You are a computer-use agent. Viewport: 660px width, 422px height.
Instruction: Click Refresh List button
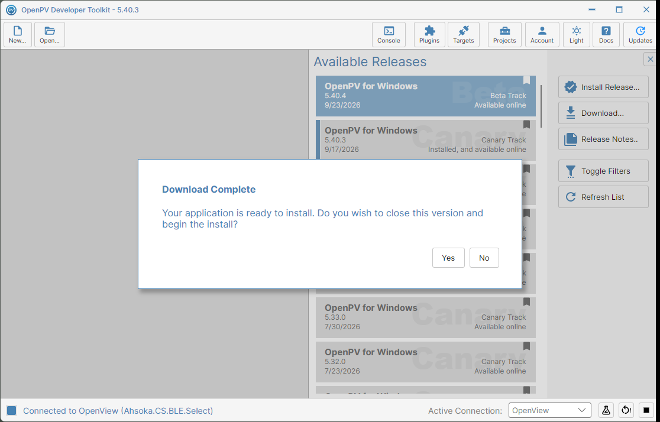tap(603, 197)
